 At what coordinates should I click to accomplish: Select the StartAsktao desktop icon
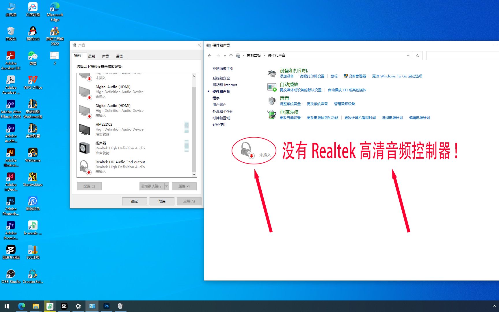(x=33, y=179)
